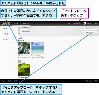This screenshot has width=99, height=95.
Task: Open the コメント speech bubble button
Action: pos(87,23)
